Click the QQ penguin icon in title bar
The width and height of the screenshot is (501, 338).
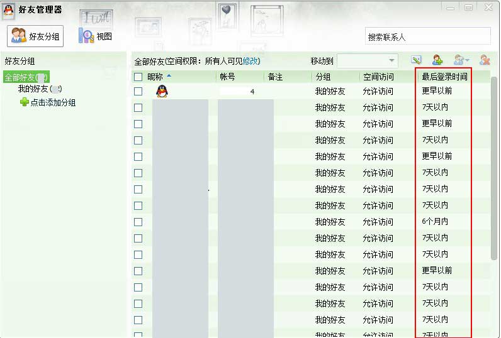[x=8, y=9]
